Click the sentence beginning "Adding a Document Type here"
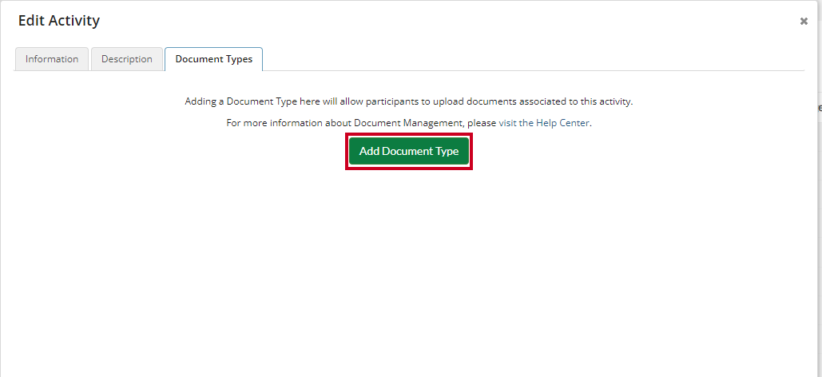The width and height of the screenshot is (822, 377). point(409,101)
